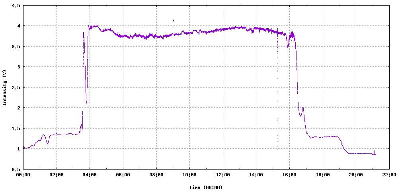Click the small bump near 2 V after 16:00

303,108
